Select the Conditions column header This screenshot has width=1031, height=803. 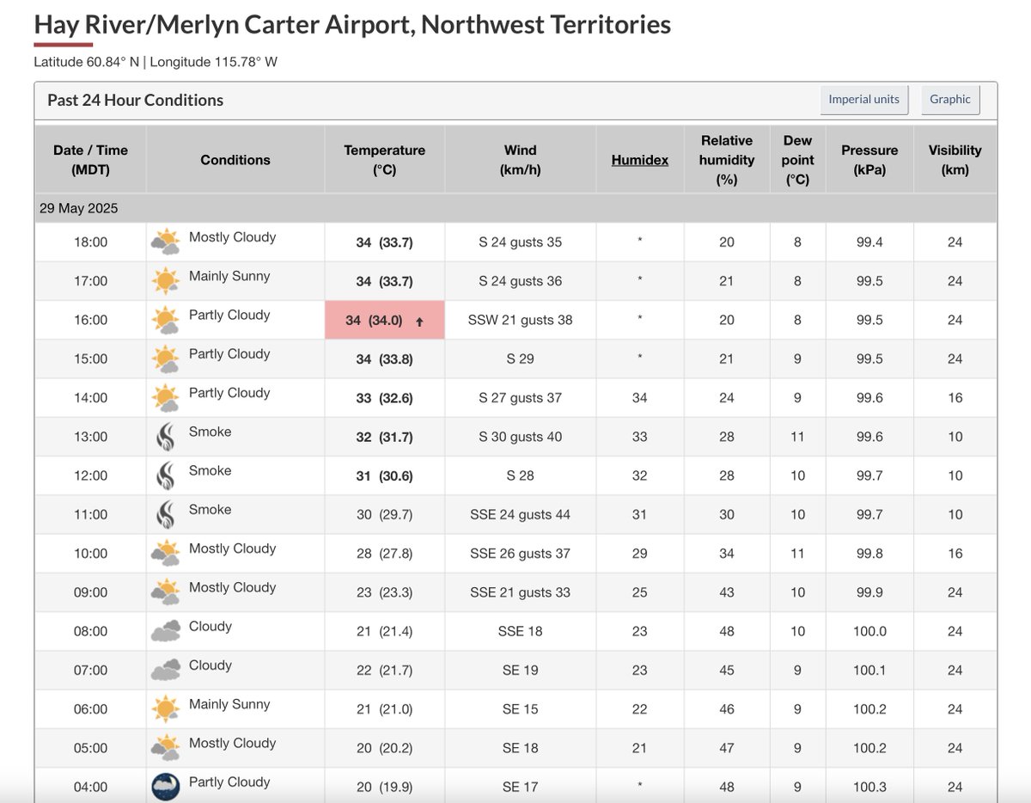(235, 160)
